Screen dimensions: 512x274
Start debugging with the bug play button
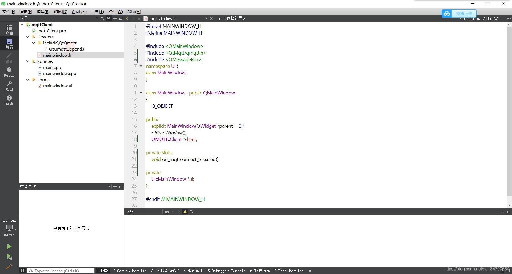tap(9, 257)
